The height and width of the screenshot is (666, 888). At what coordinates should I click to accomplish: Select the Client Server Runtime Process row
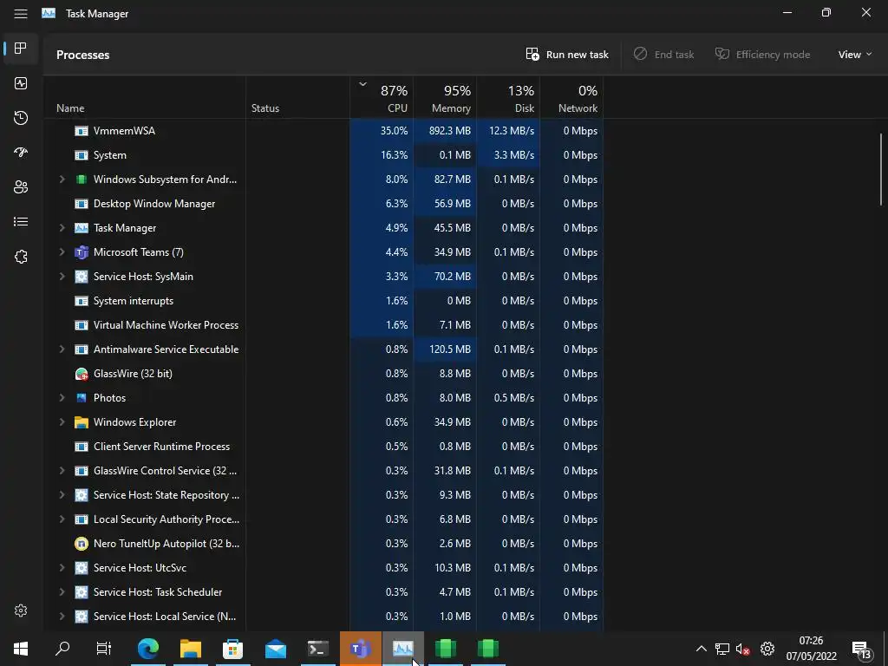pos(323,447)
